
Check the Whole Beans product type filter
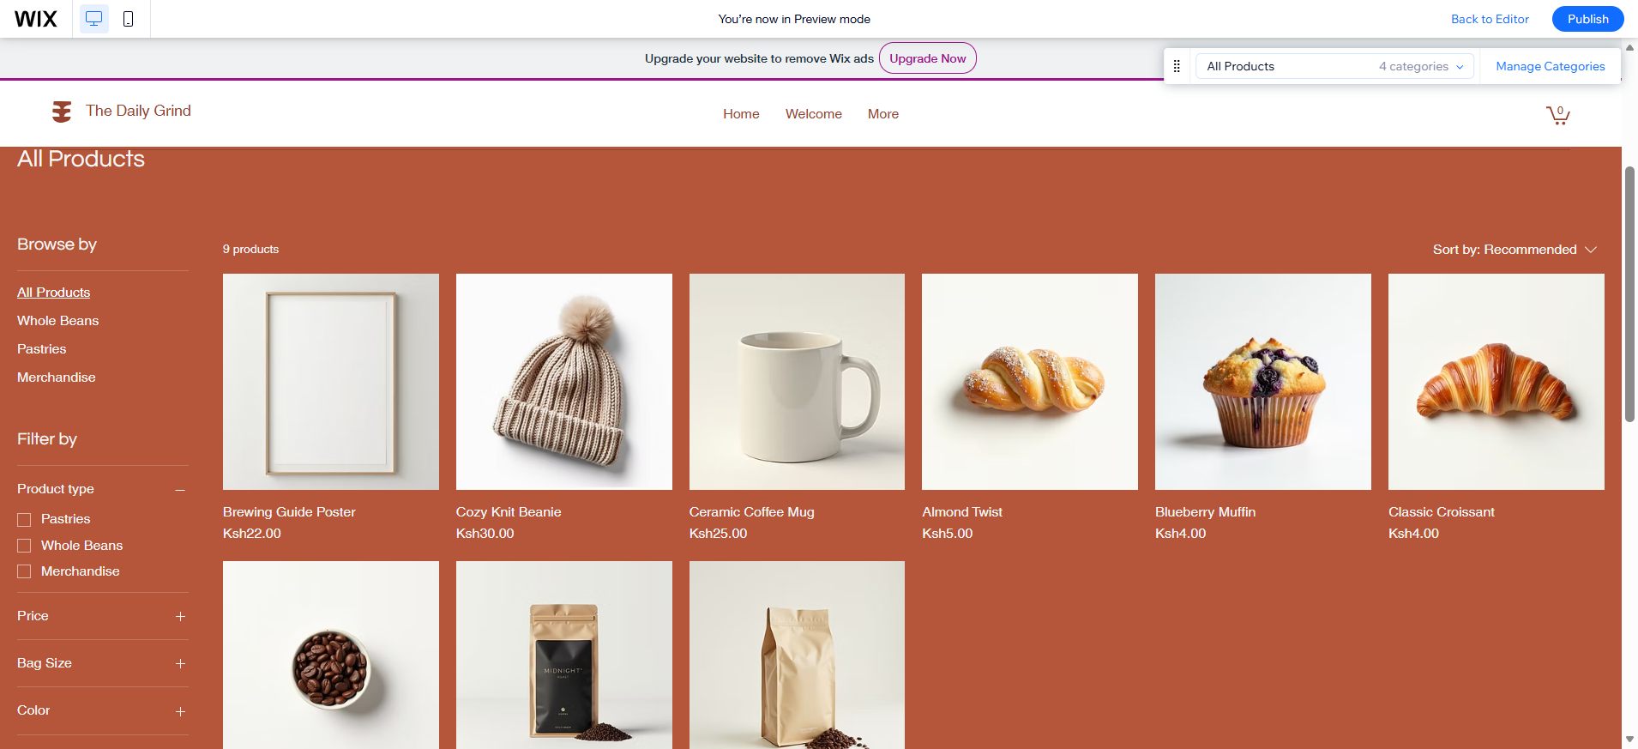click(24, 546)
